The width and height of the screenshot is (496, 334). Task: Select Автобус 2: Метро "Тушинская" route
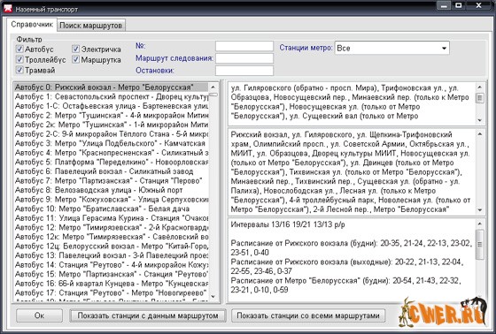click(112, 115)
